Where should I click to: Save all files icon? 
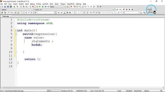coord(11,7)
